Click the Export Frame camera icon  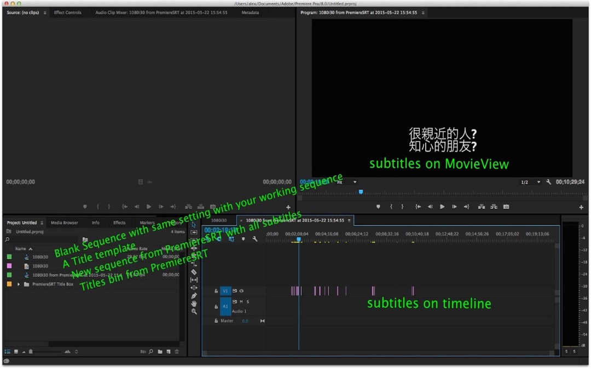click(x=506, y=207)
